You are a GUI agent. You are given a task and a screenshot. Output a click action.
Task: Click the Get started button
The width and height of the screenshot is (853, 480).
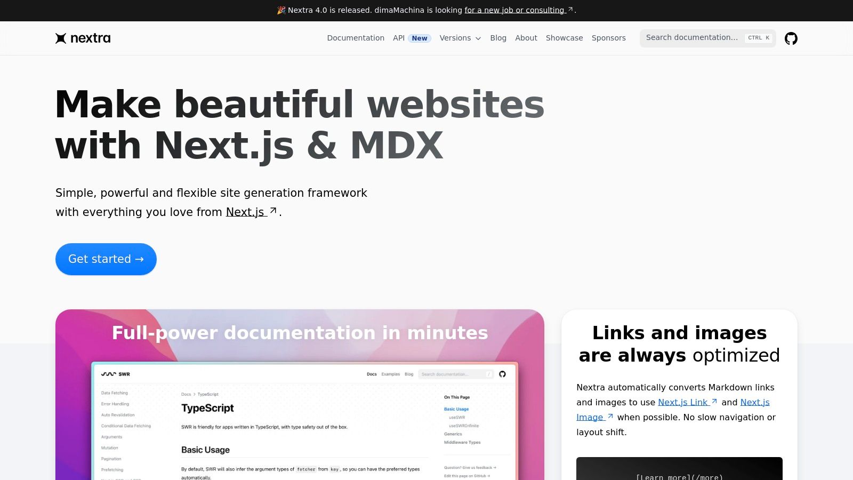tap(106, 259)
